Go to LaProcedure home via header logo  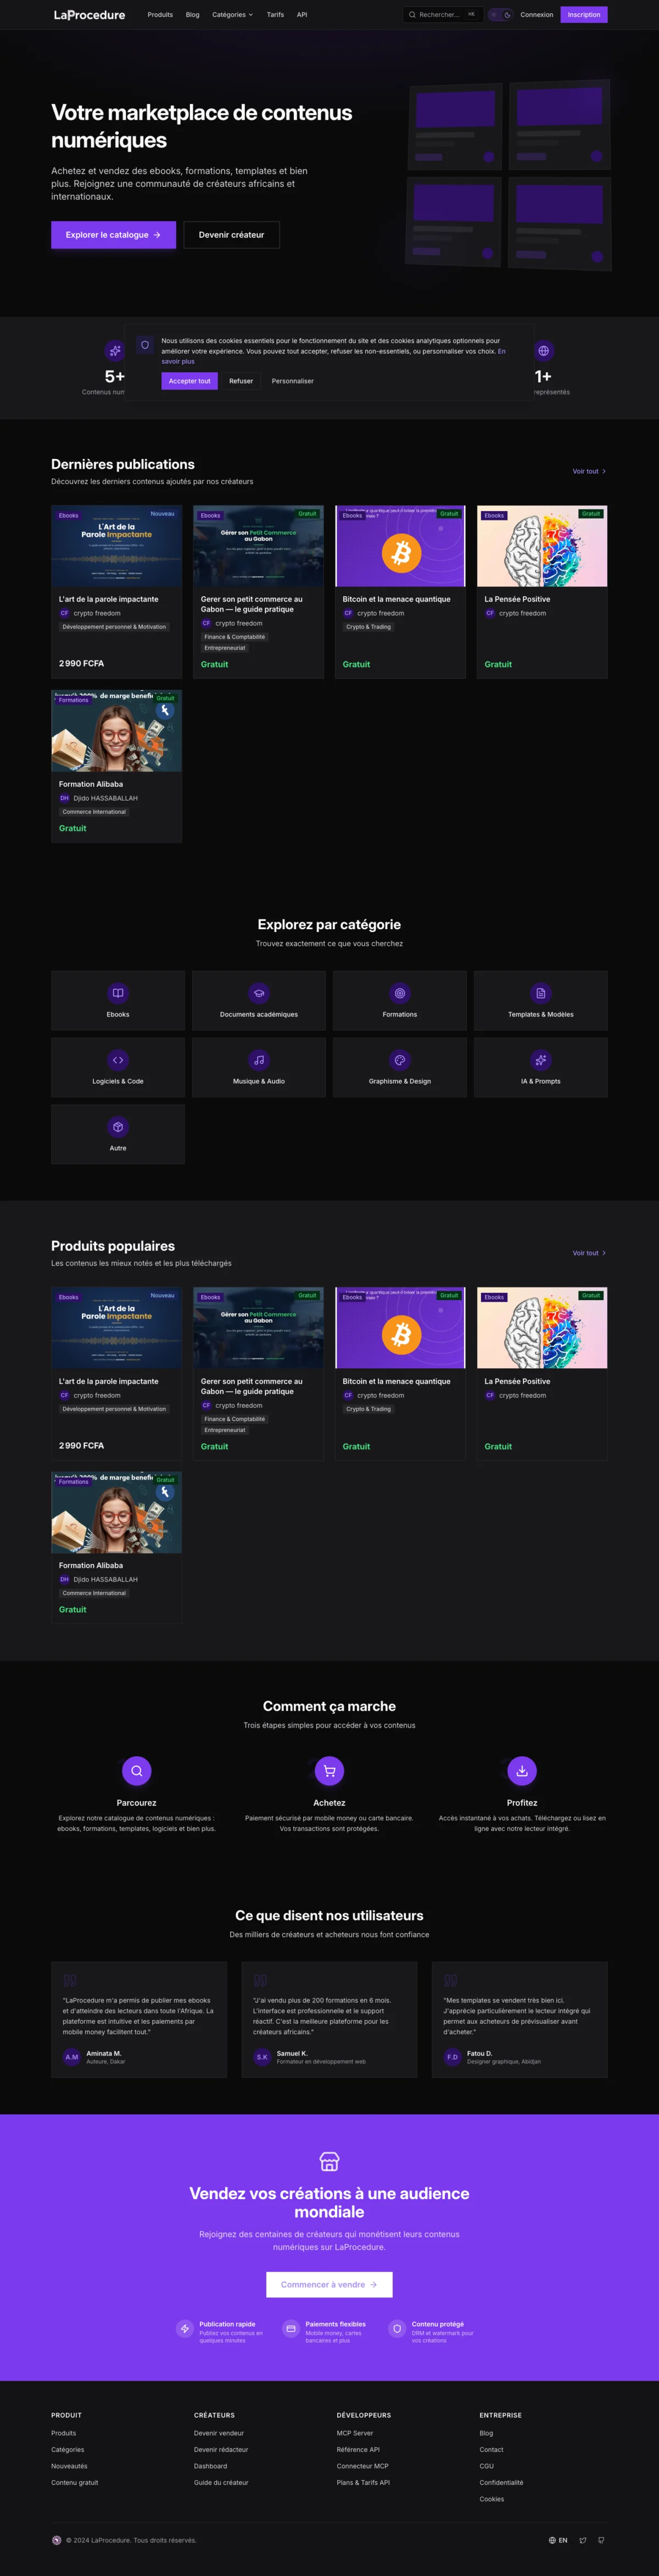pyautogui.click(x=89, y=15)
